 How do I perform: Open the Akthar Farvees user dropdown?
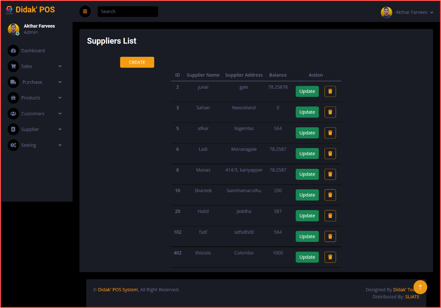click(x=407, y=12)
